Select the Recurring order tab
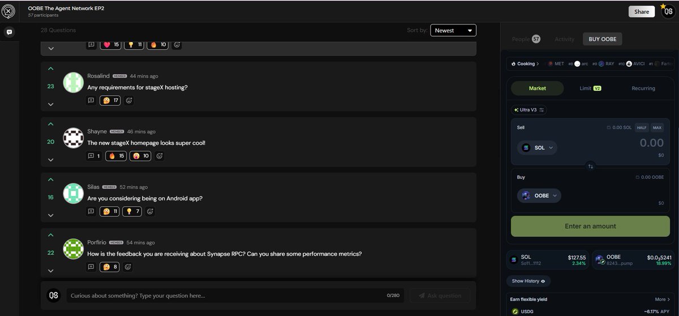This screenshot has width=679, height=316. [x=643, y=88]
